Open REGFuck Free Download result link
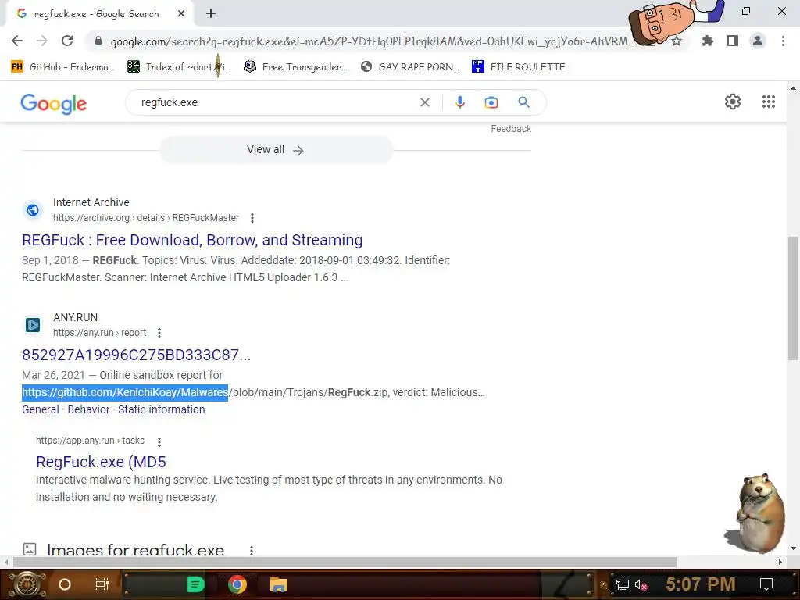Viewport: 800px width, 600px height. (192, 240)
